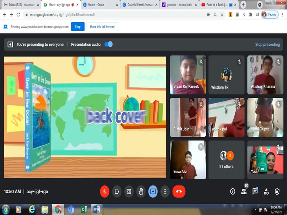
Task: Close the Home - Canva tab
Action: (117, 5)
